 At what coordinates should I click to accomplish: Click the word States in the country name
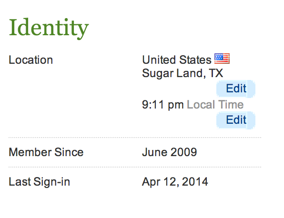pyautogui.click(x=195, y=59)
